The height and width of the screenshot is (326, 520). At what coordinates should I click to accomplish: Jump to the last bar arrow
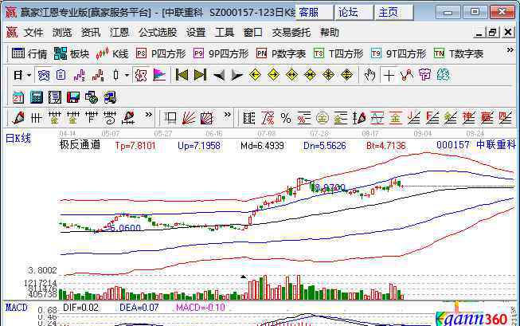(x=200, y=76)
